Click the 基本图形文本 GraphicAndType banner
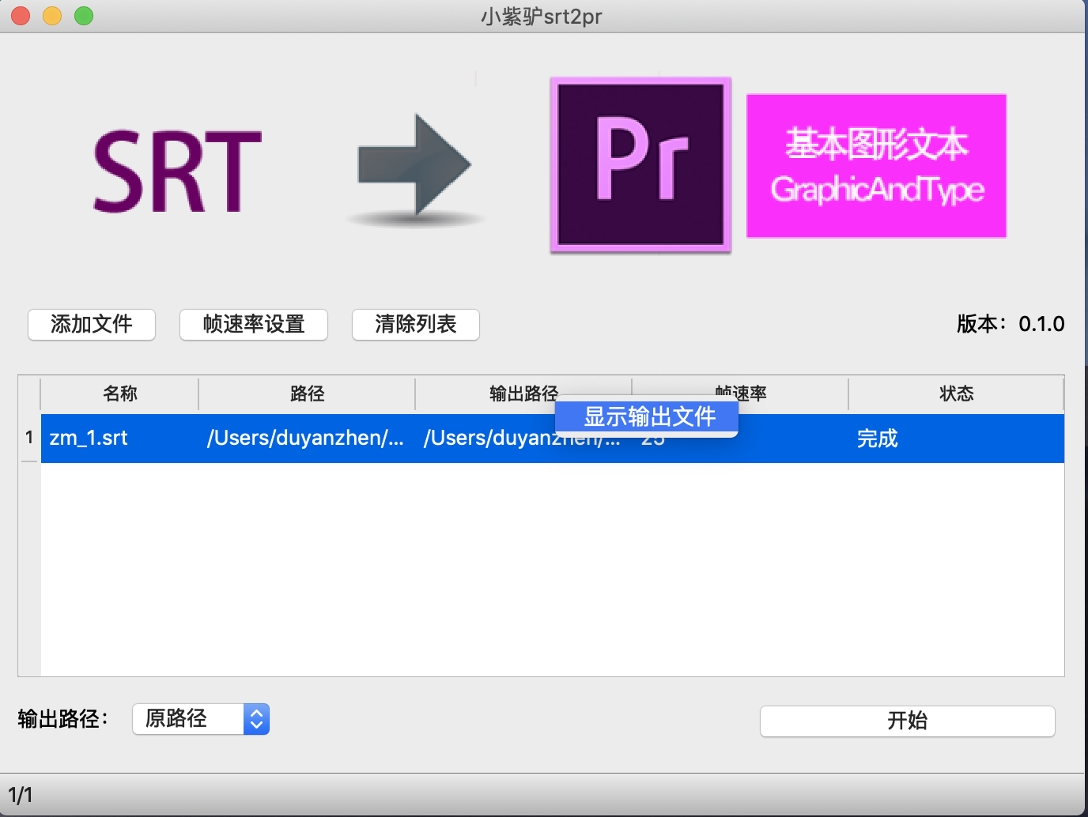The image size is (1088, 817). (876, 166)
